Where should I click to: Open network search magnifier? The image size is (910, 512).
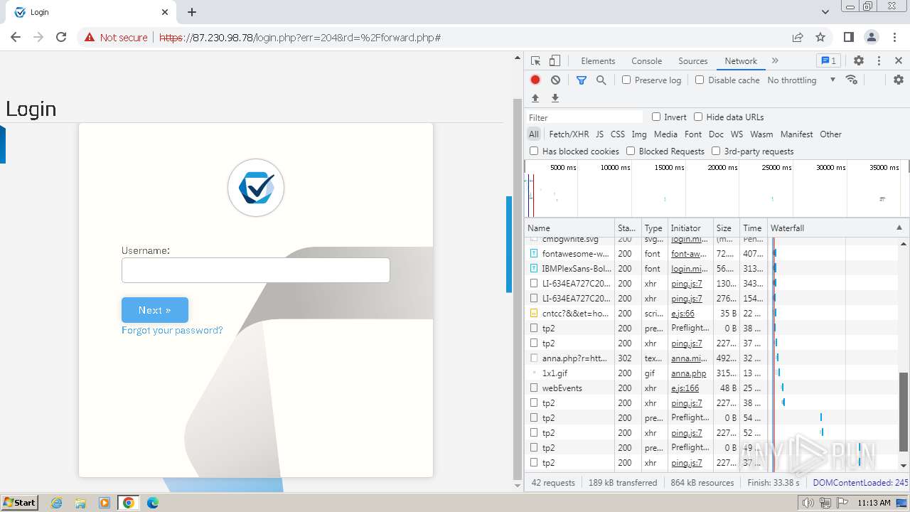point(601,80)
